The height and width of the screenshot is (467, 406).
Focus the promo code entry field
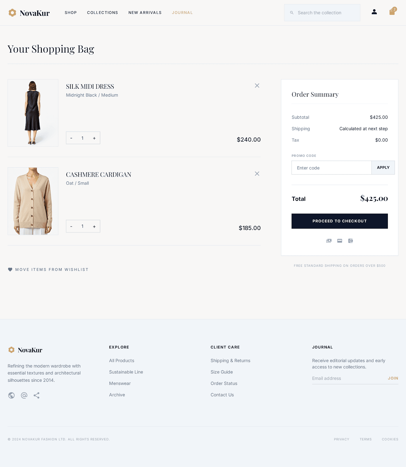click(331, 168)
